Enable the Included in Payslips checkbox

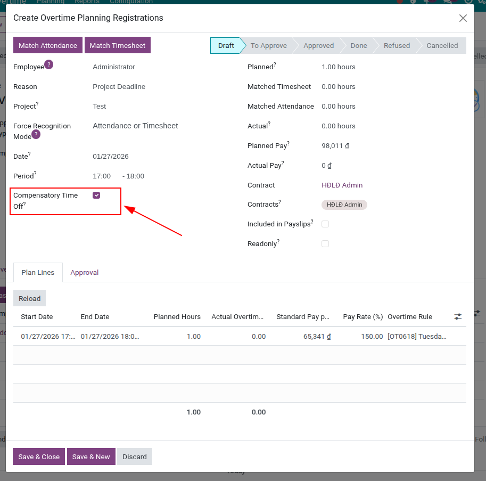tap(325, 224)
